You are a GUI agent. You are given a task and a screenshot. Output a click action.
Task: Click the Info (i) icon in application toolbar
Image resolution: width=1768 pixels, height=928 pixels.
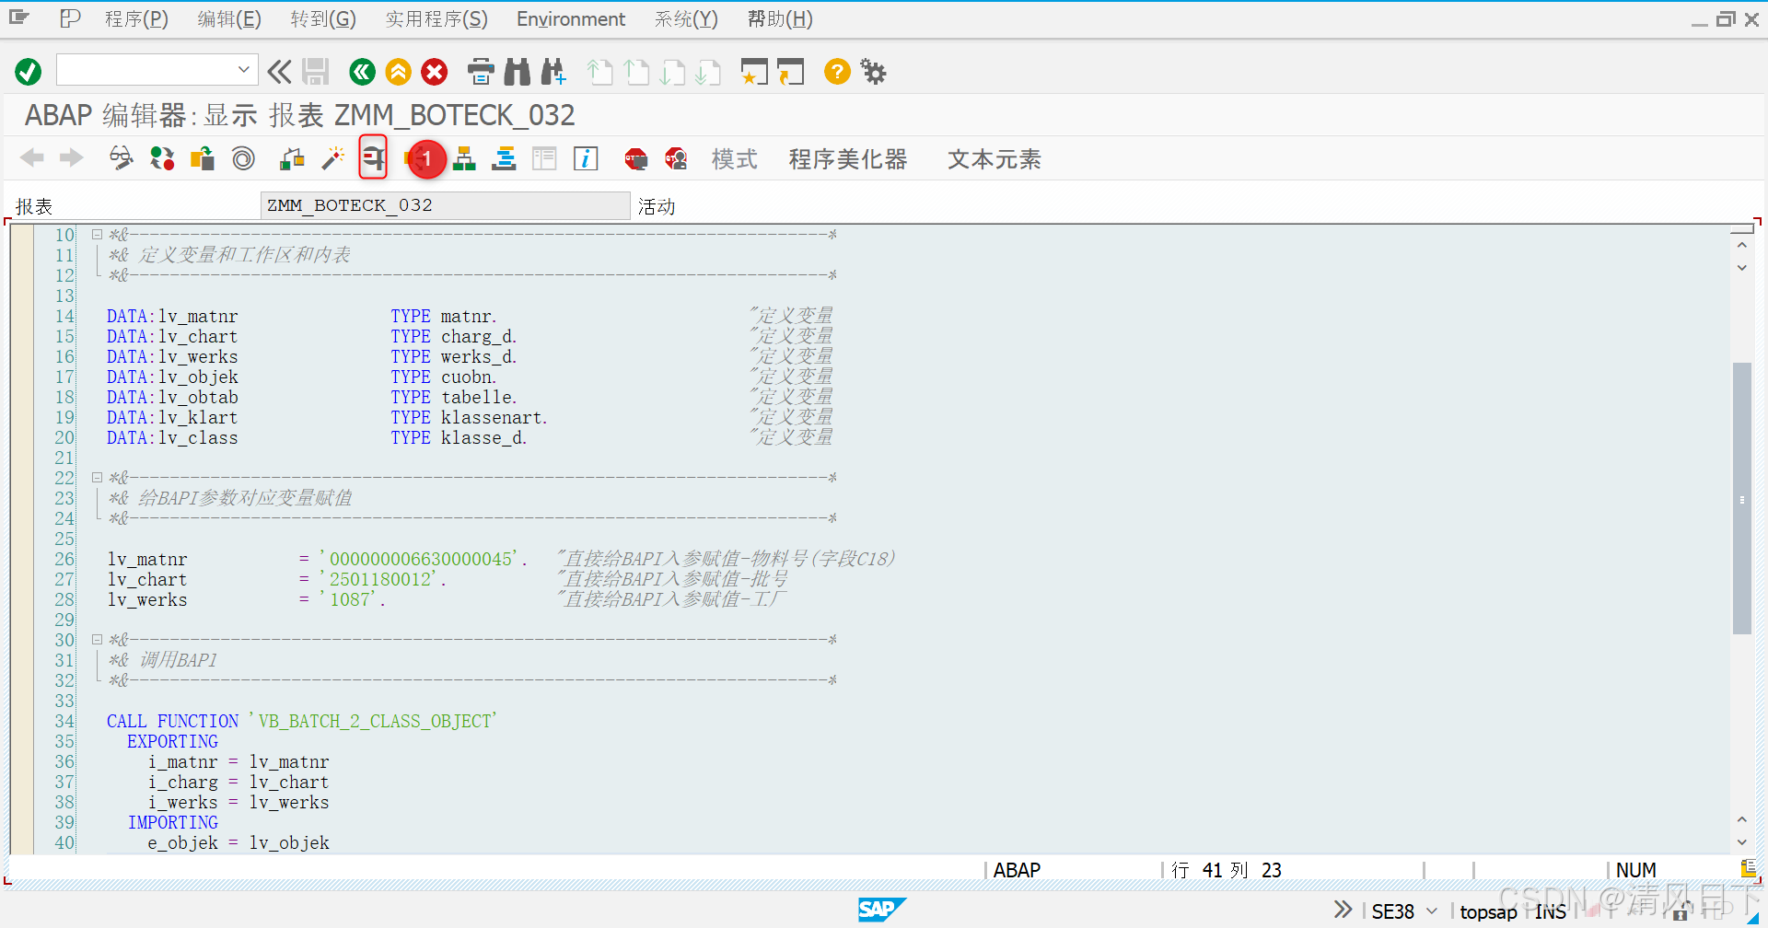click(586, 158)
